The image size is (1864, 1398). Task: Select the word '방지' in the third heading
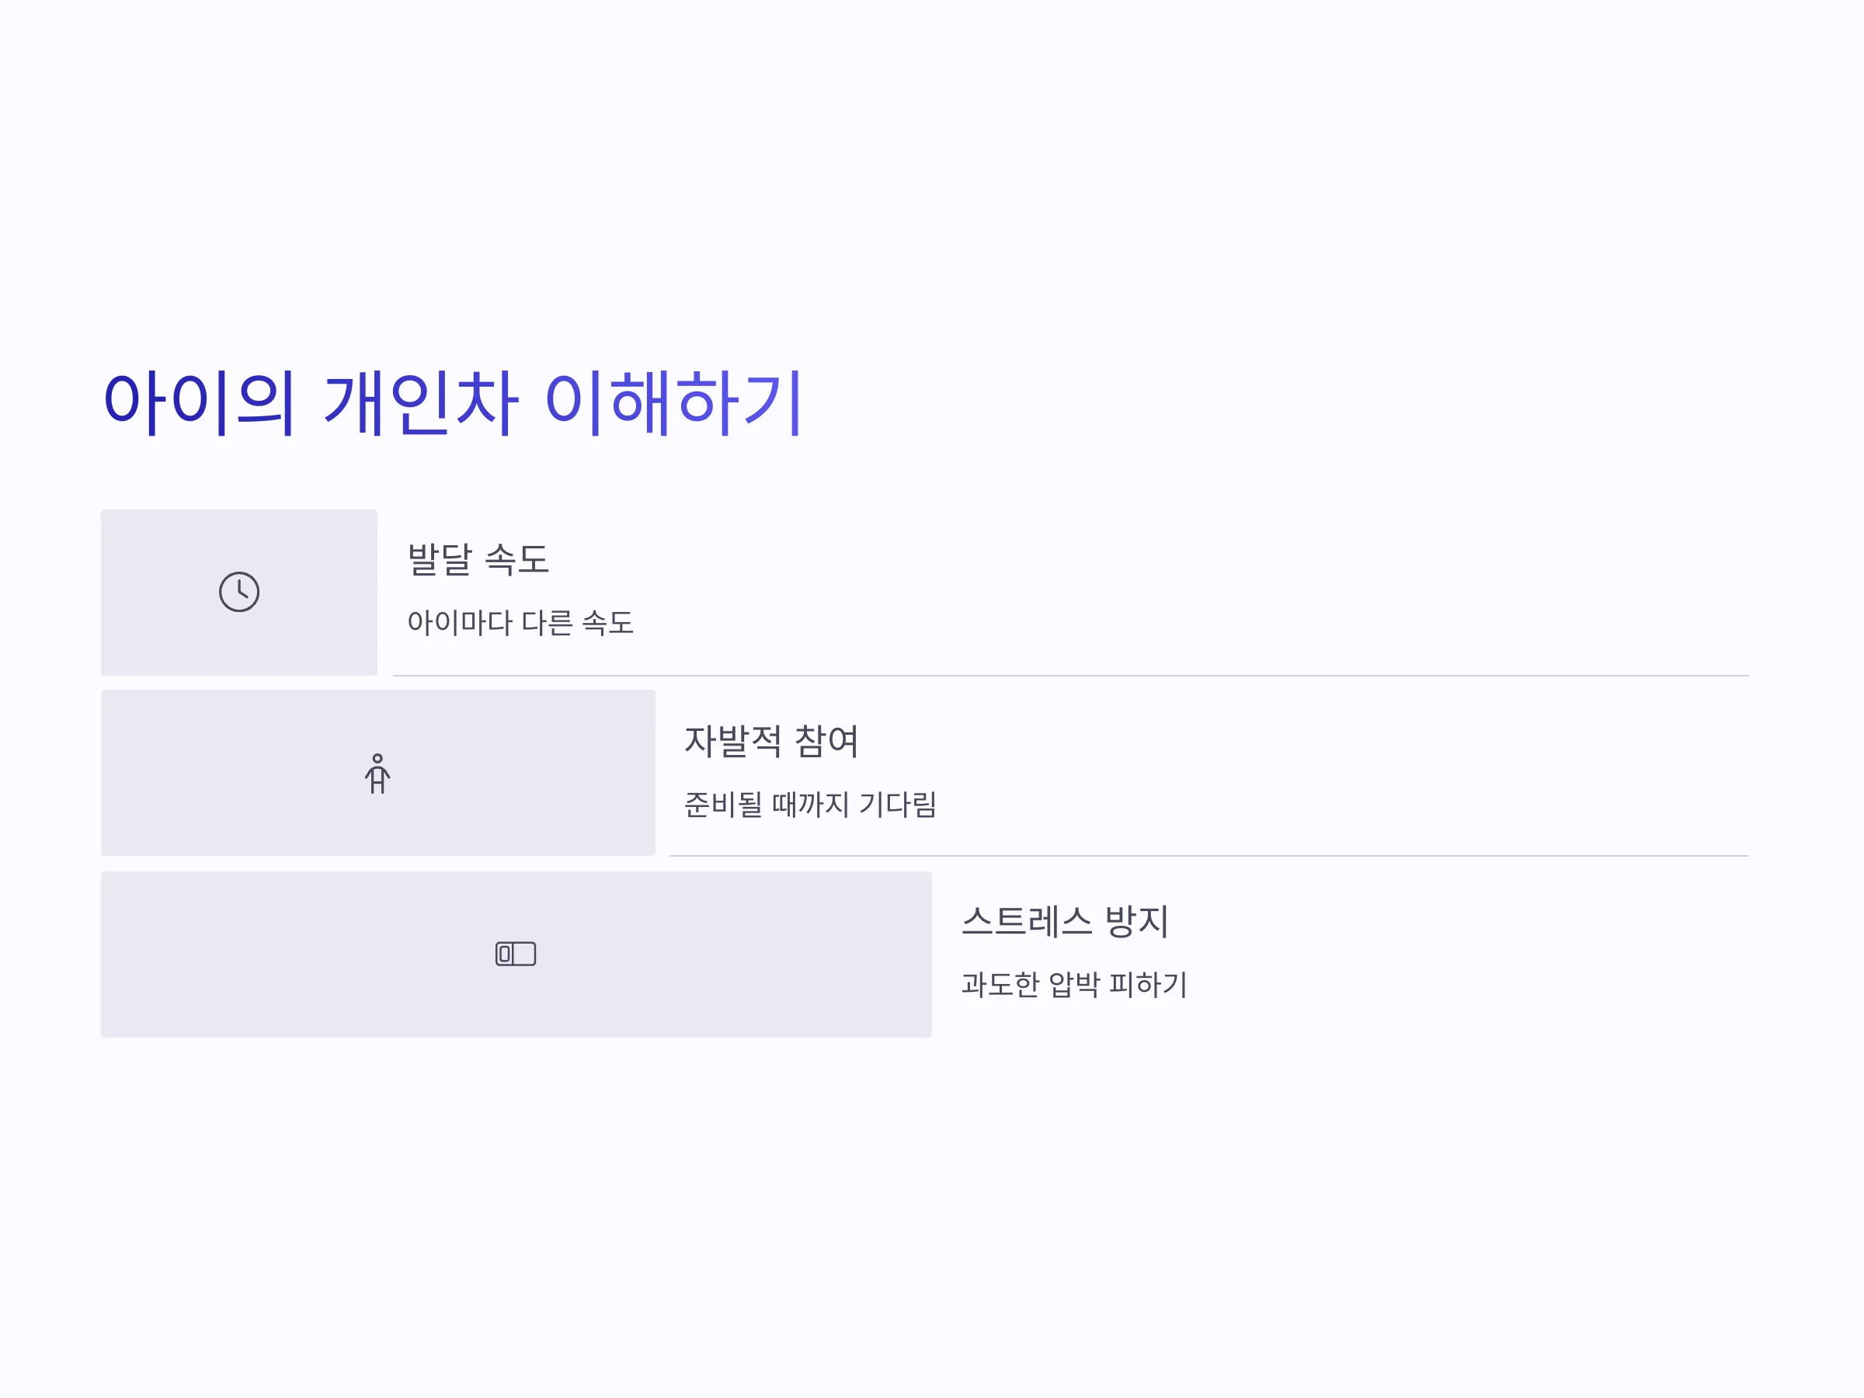point(1136,921)
